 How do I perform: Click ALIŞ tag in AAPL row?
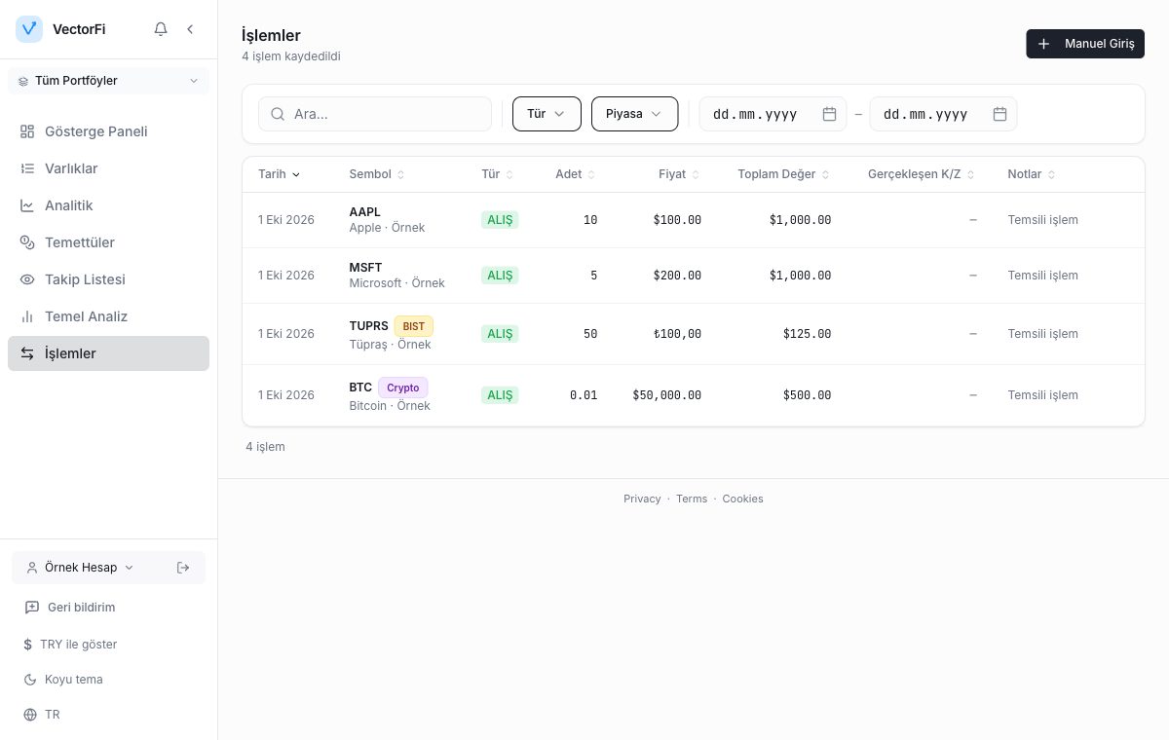coord(500,220)
